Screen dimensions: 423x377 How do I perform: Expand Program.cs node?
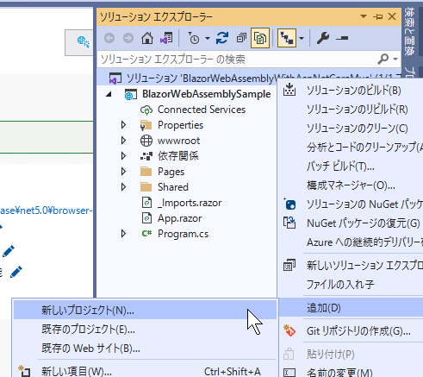(x=123, y=234)
